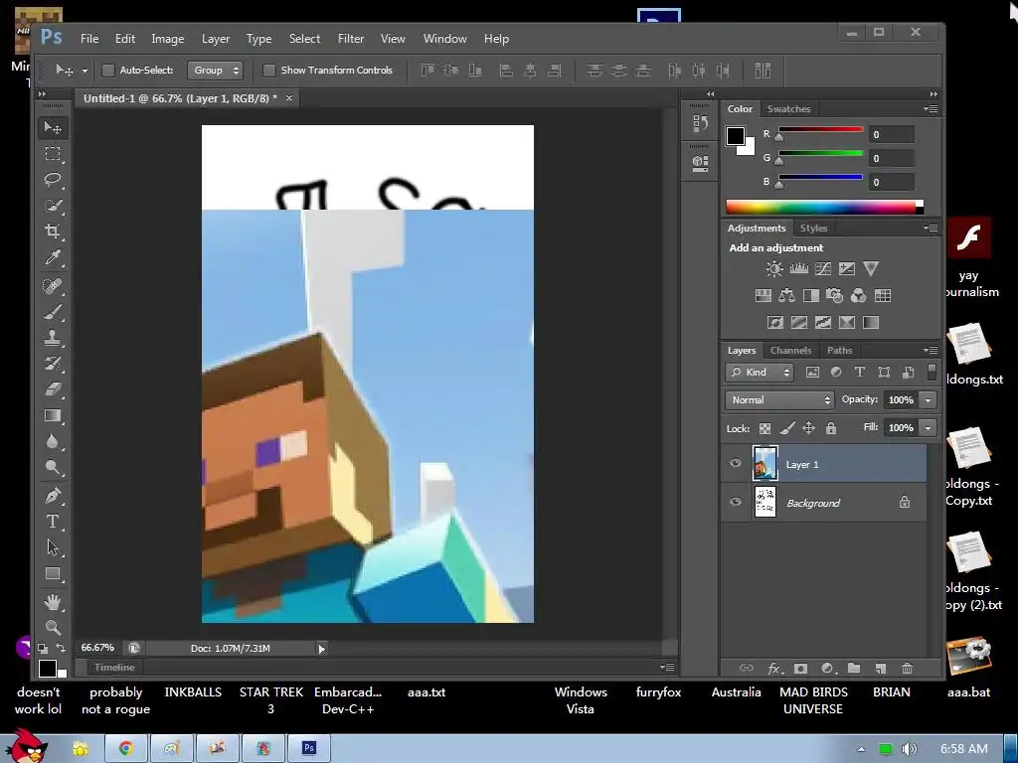The image size is (1018, 763).
Task: Switch to the Channels tab
Action: (790, 351)
